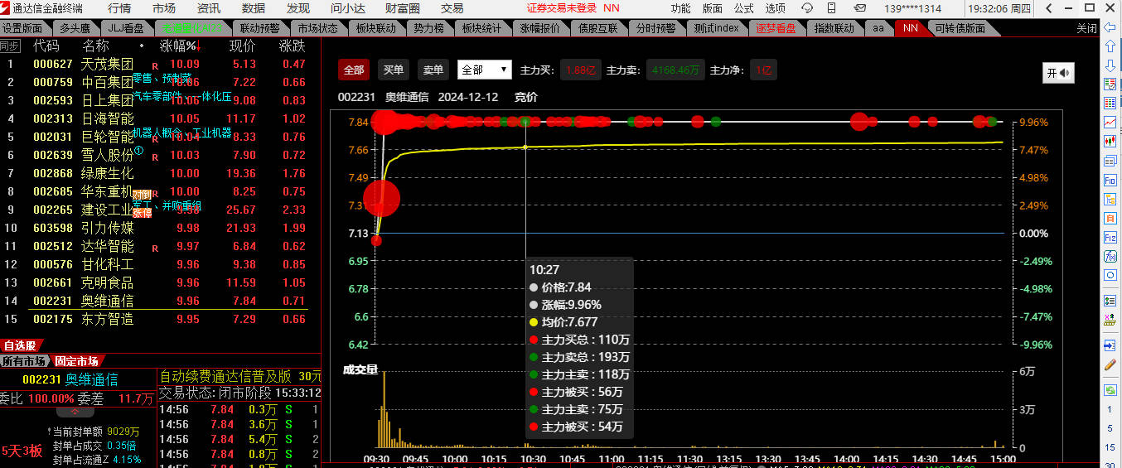This screenshot has height=468, width=1122.
Task: Open the 全部 dropdown list
Action: [x=486, y=70]
